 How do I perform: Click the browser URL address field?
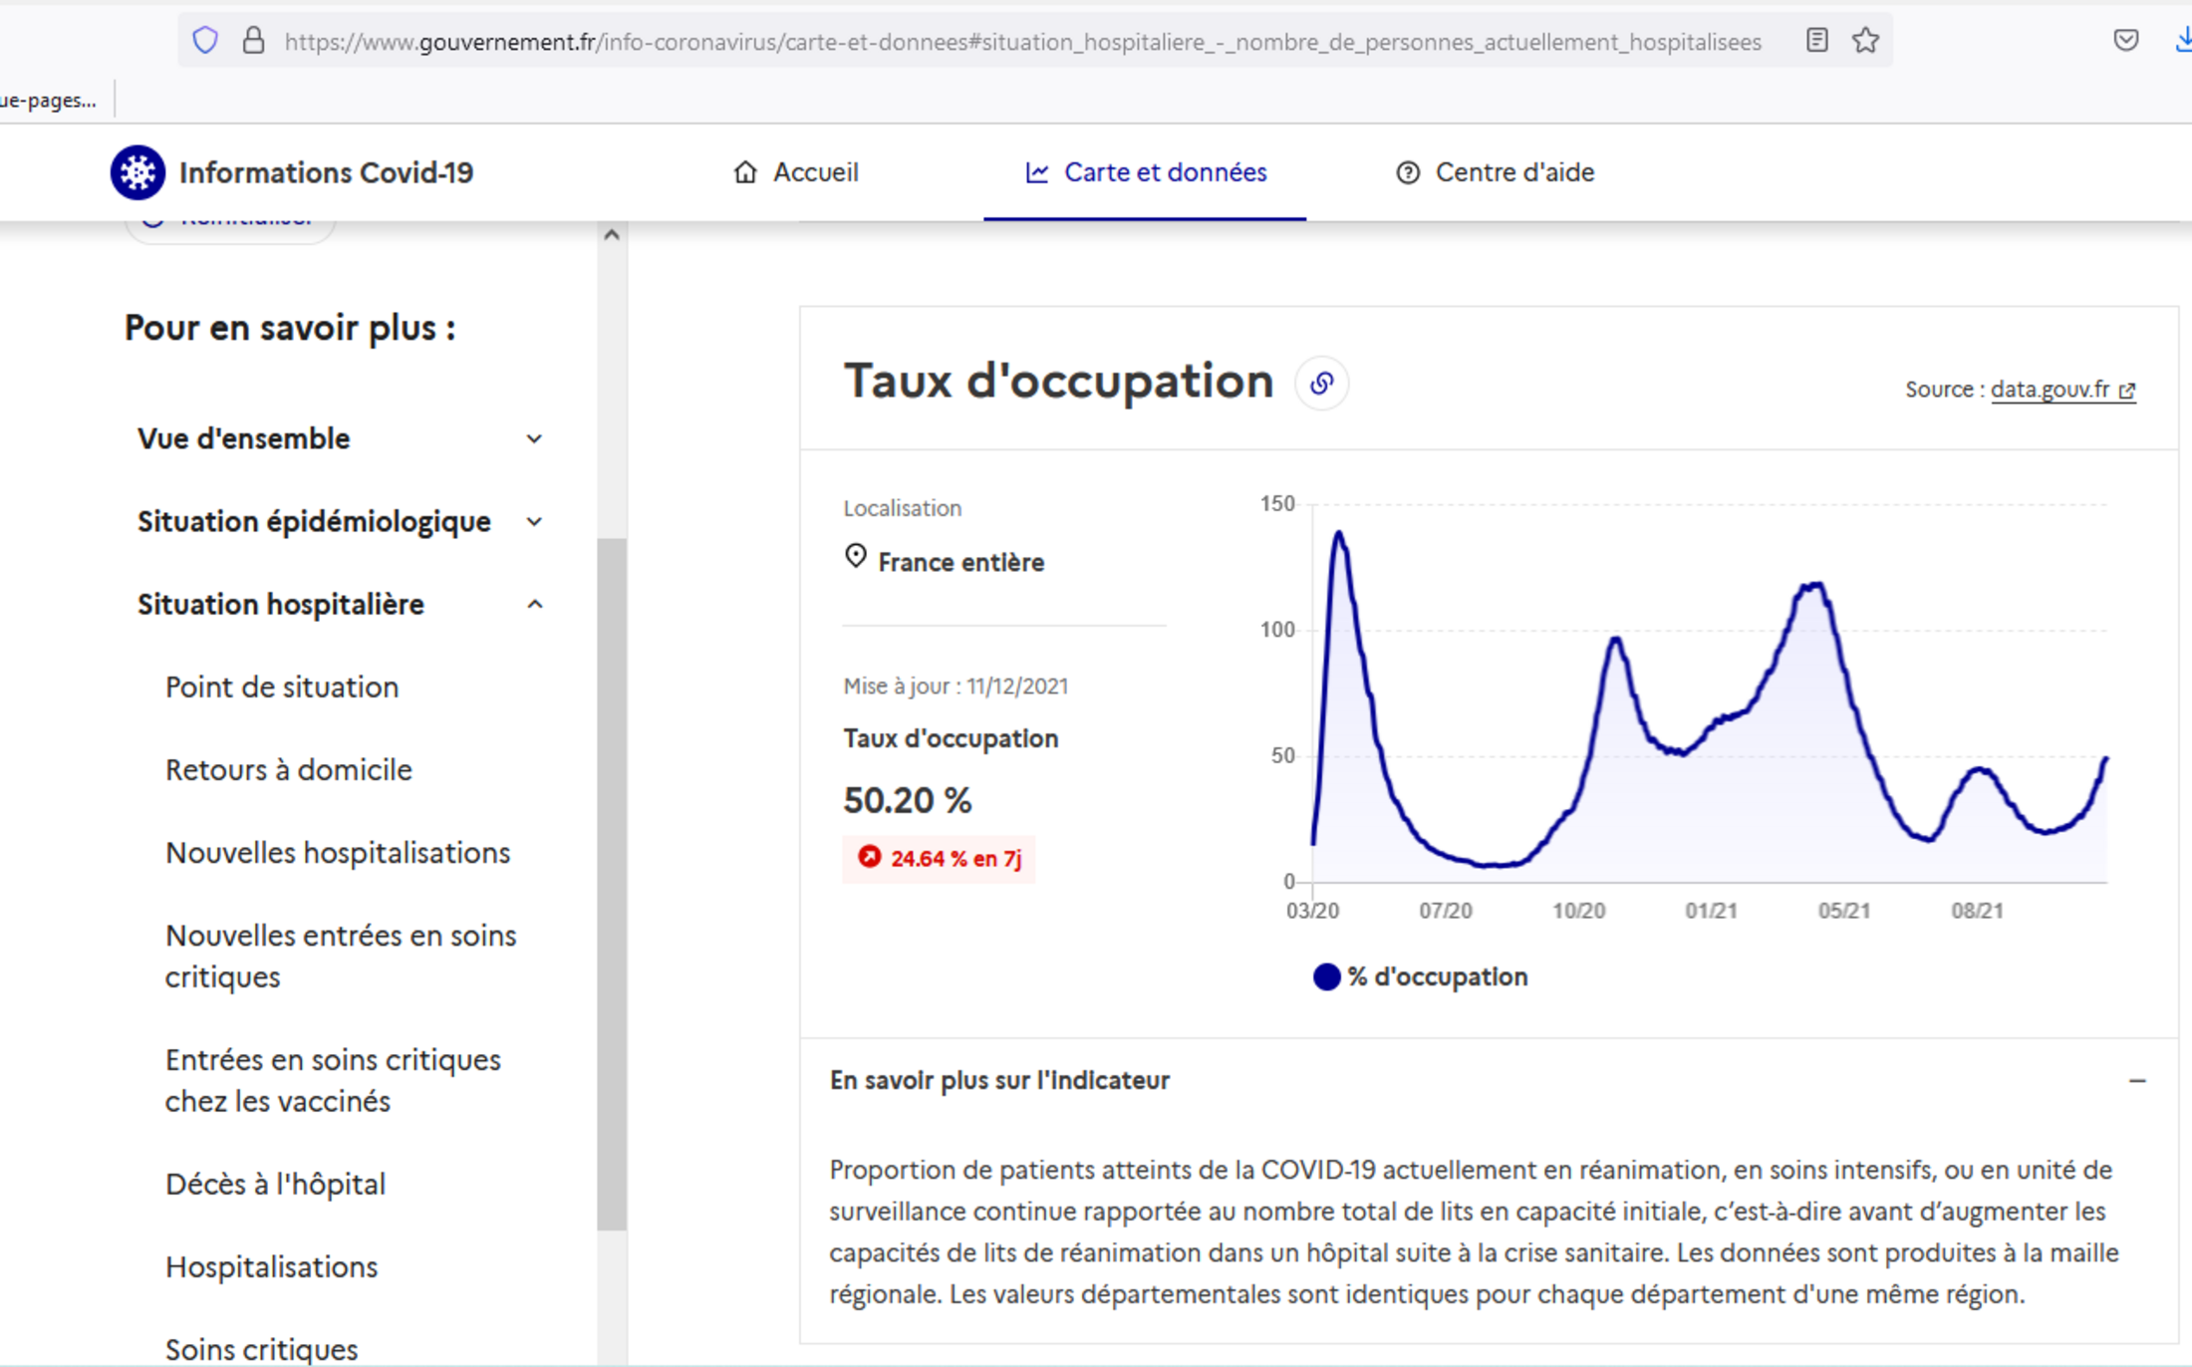[x=1021, y=42]
